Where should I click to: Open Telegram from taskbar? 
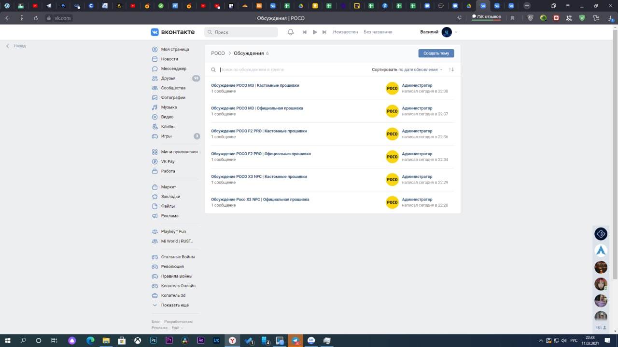tap(295, 340)
